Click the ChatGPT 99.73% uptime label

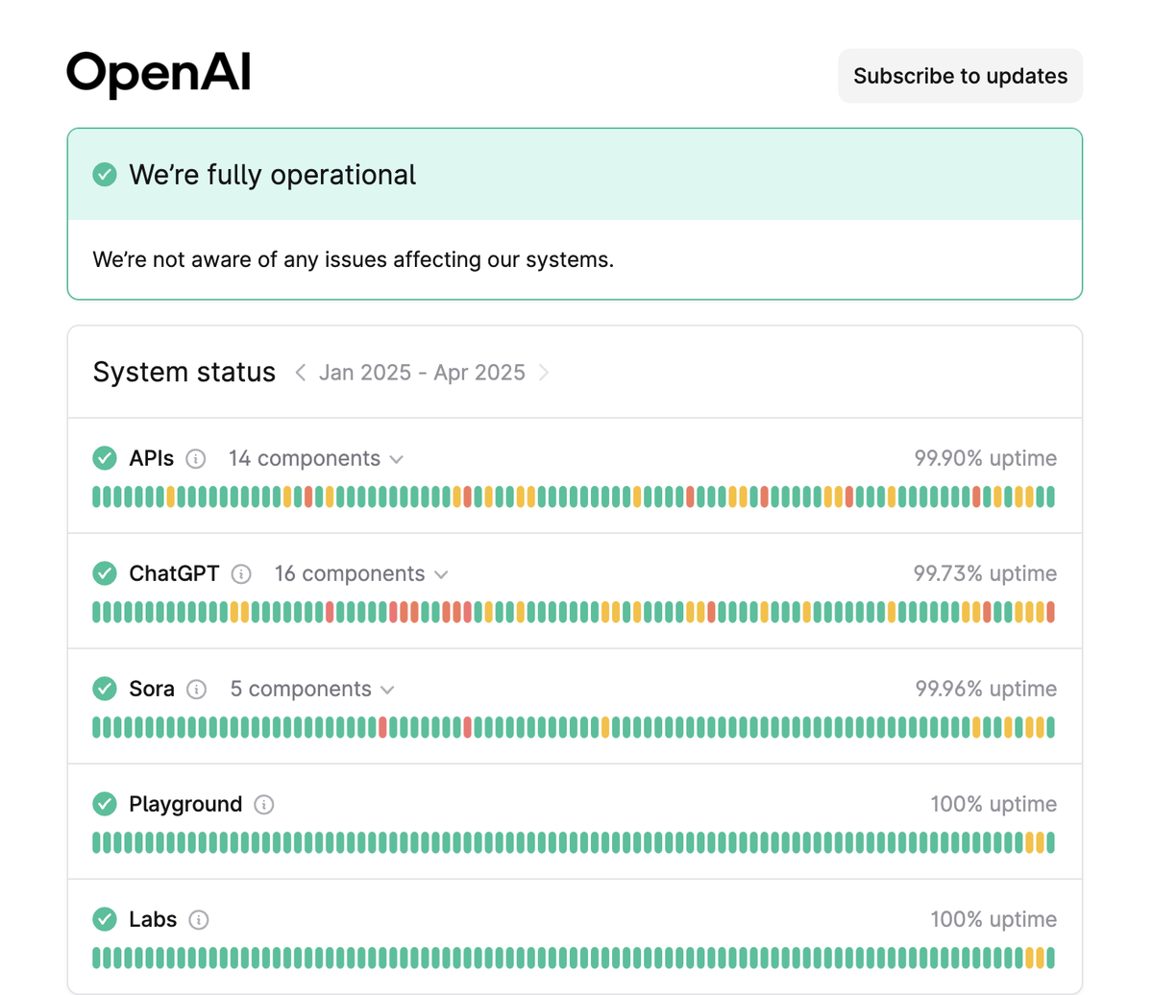click(985, 574)
